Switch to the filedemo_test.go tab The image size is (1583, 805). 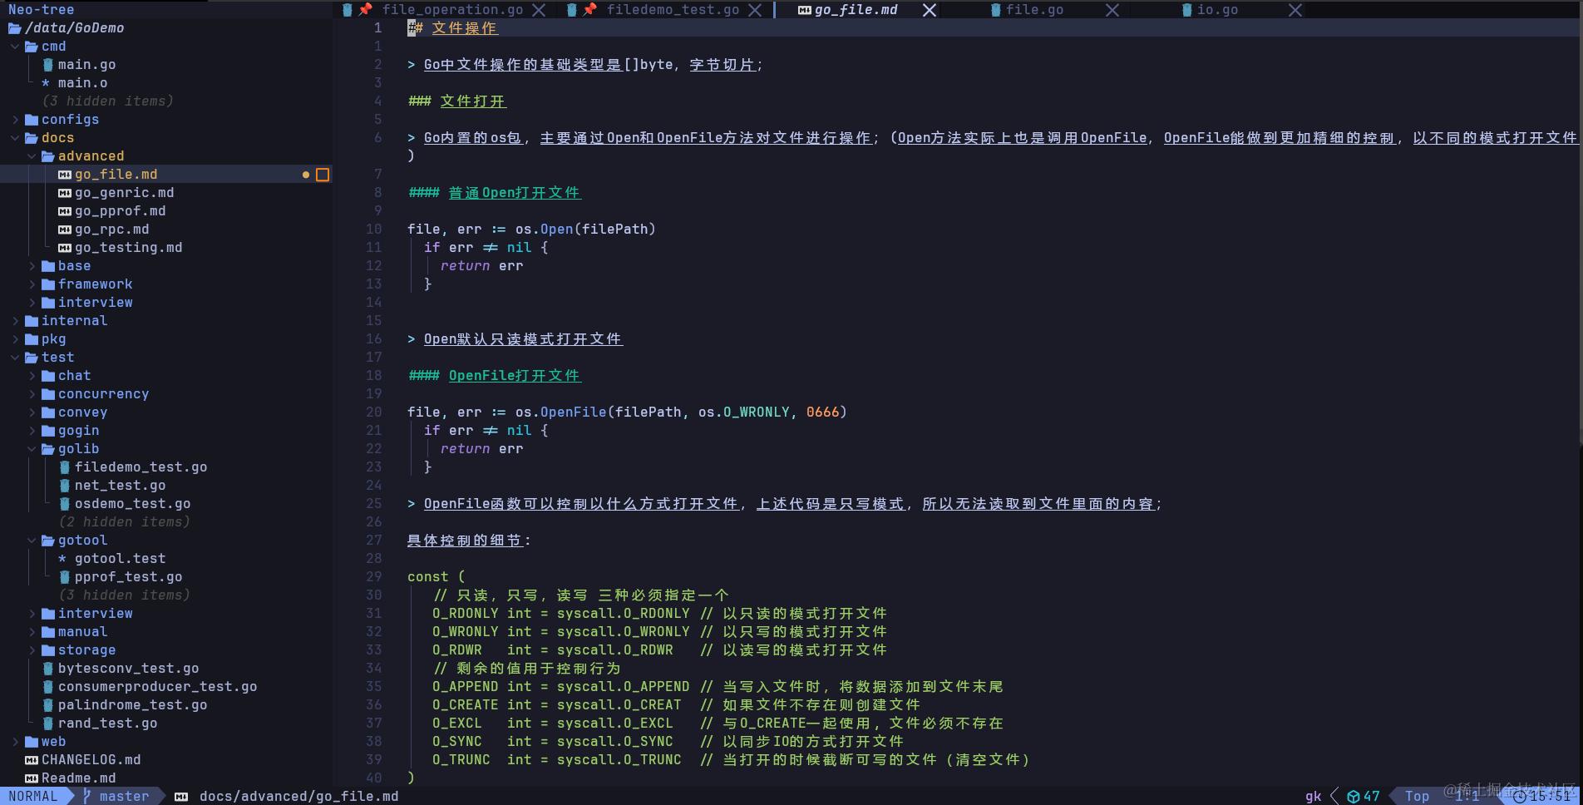pyautogui.click(x=673, y=10)
